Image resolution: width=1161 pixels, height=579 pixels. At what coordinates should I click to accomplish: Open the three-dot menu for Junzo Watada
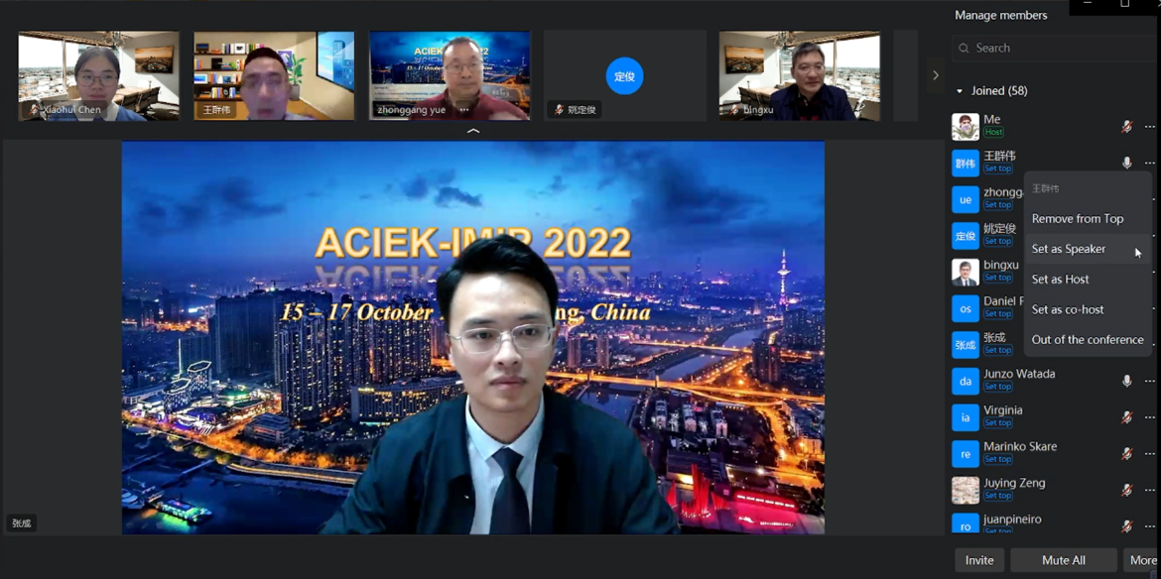(x=1149, y=381)
